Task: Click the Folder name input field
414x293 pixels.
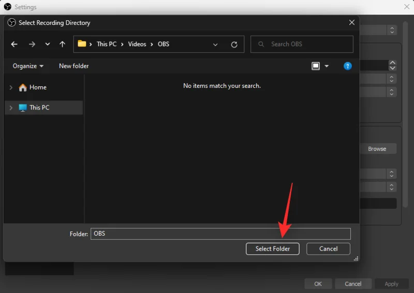Action: tap(220, 234)
